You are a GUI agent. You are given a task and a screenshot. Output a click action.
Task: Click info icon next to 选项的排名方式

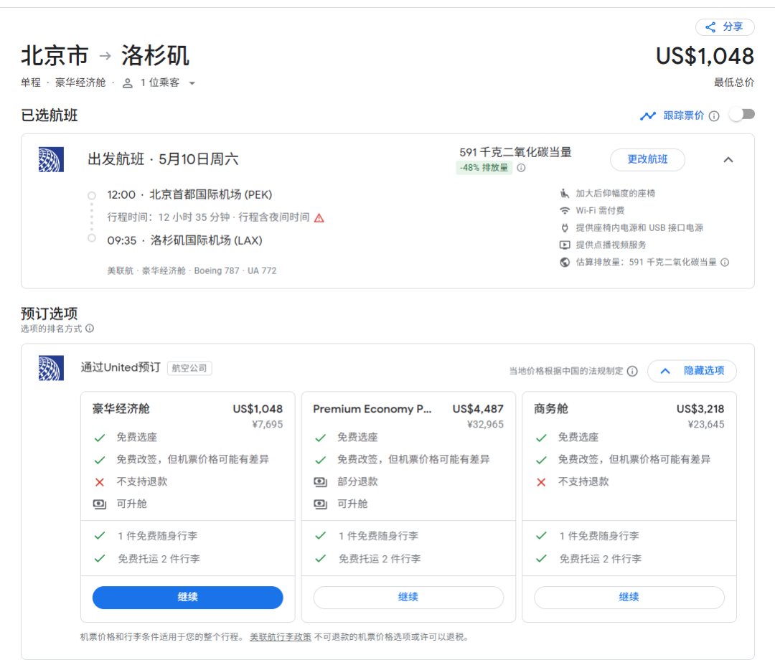[x=90, y=329]
